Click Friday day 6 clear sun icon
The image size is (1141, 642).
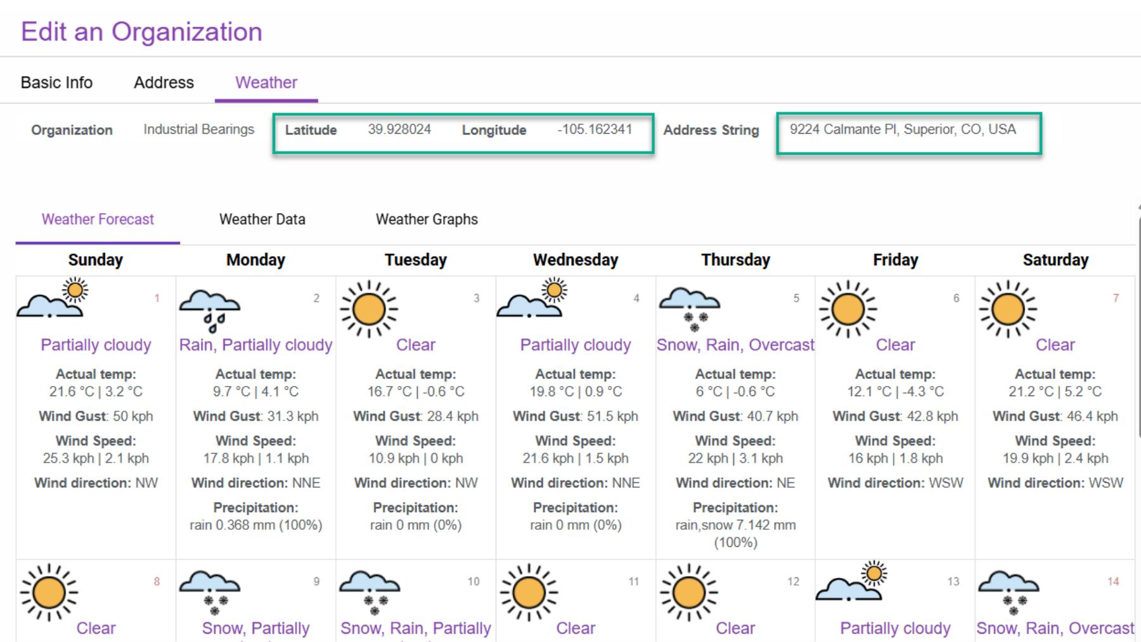(848, 309)
